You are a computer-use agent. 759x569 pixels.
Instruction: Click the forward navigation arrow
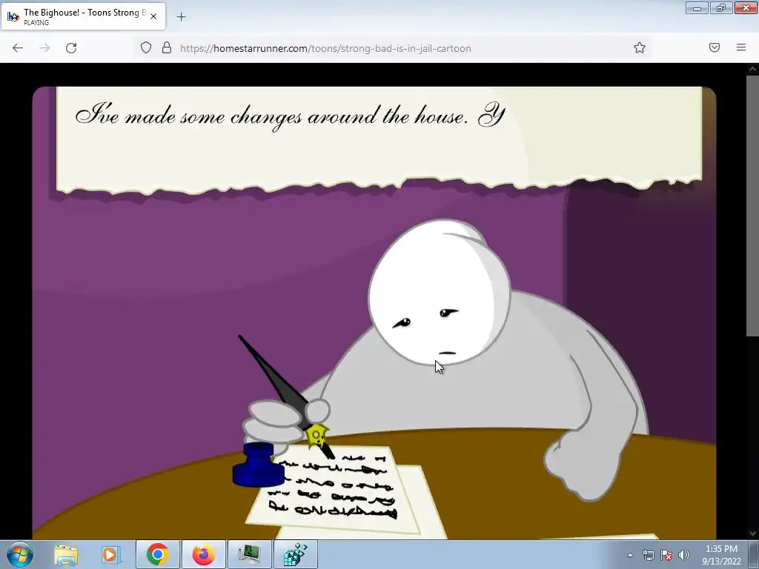click(44, 48)
